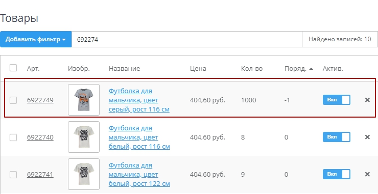Turn off the Вкл switch for 6922741
The image size is (378, 194).
[336, 174]
